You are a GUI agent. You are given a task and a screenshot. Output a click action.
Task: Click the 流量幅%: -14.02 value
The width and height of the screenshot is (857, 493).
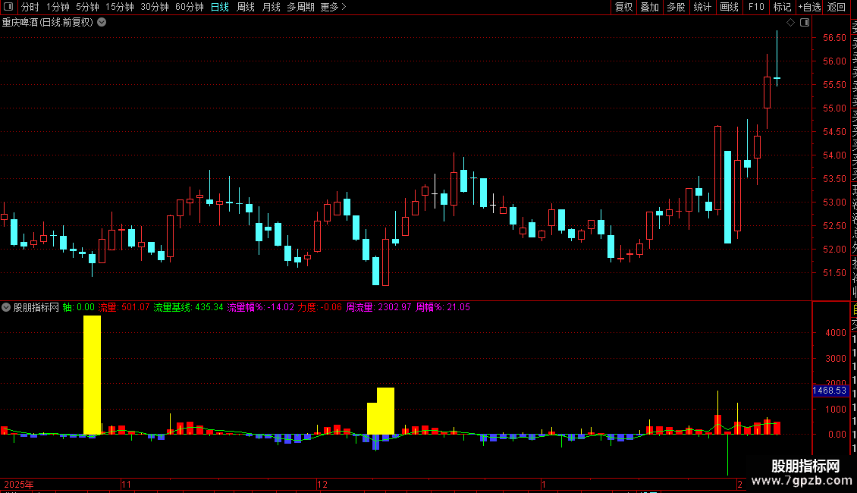(261, 307)
